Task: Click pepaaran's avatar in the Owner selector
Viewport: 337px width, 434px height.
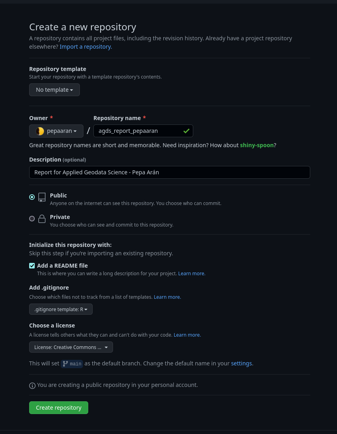Action: [40, 131]
